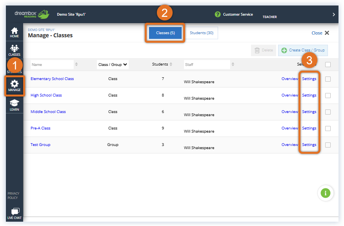Select the Classes (5) tab
Image resolution: width=344 pixels, height=226 pixels.
point(164,33)
